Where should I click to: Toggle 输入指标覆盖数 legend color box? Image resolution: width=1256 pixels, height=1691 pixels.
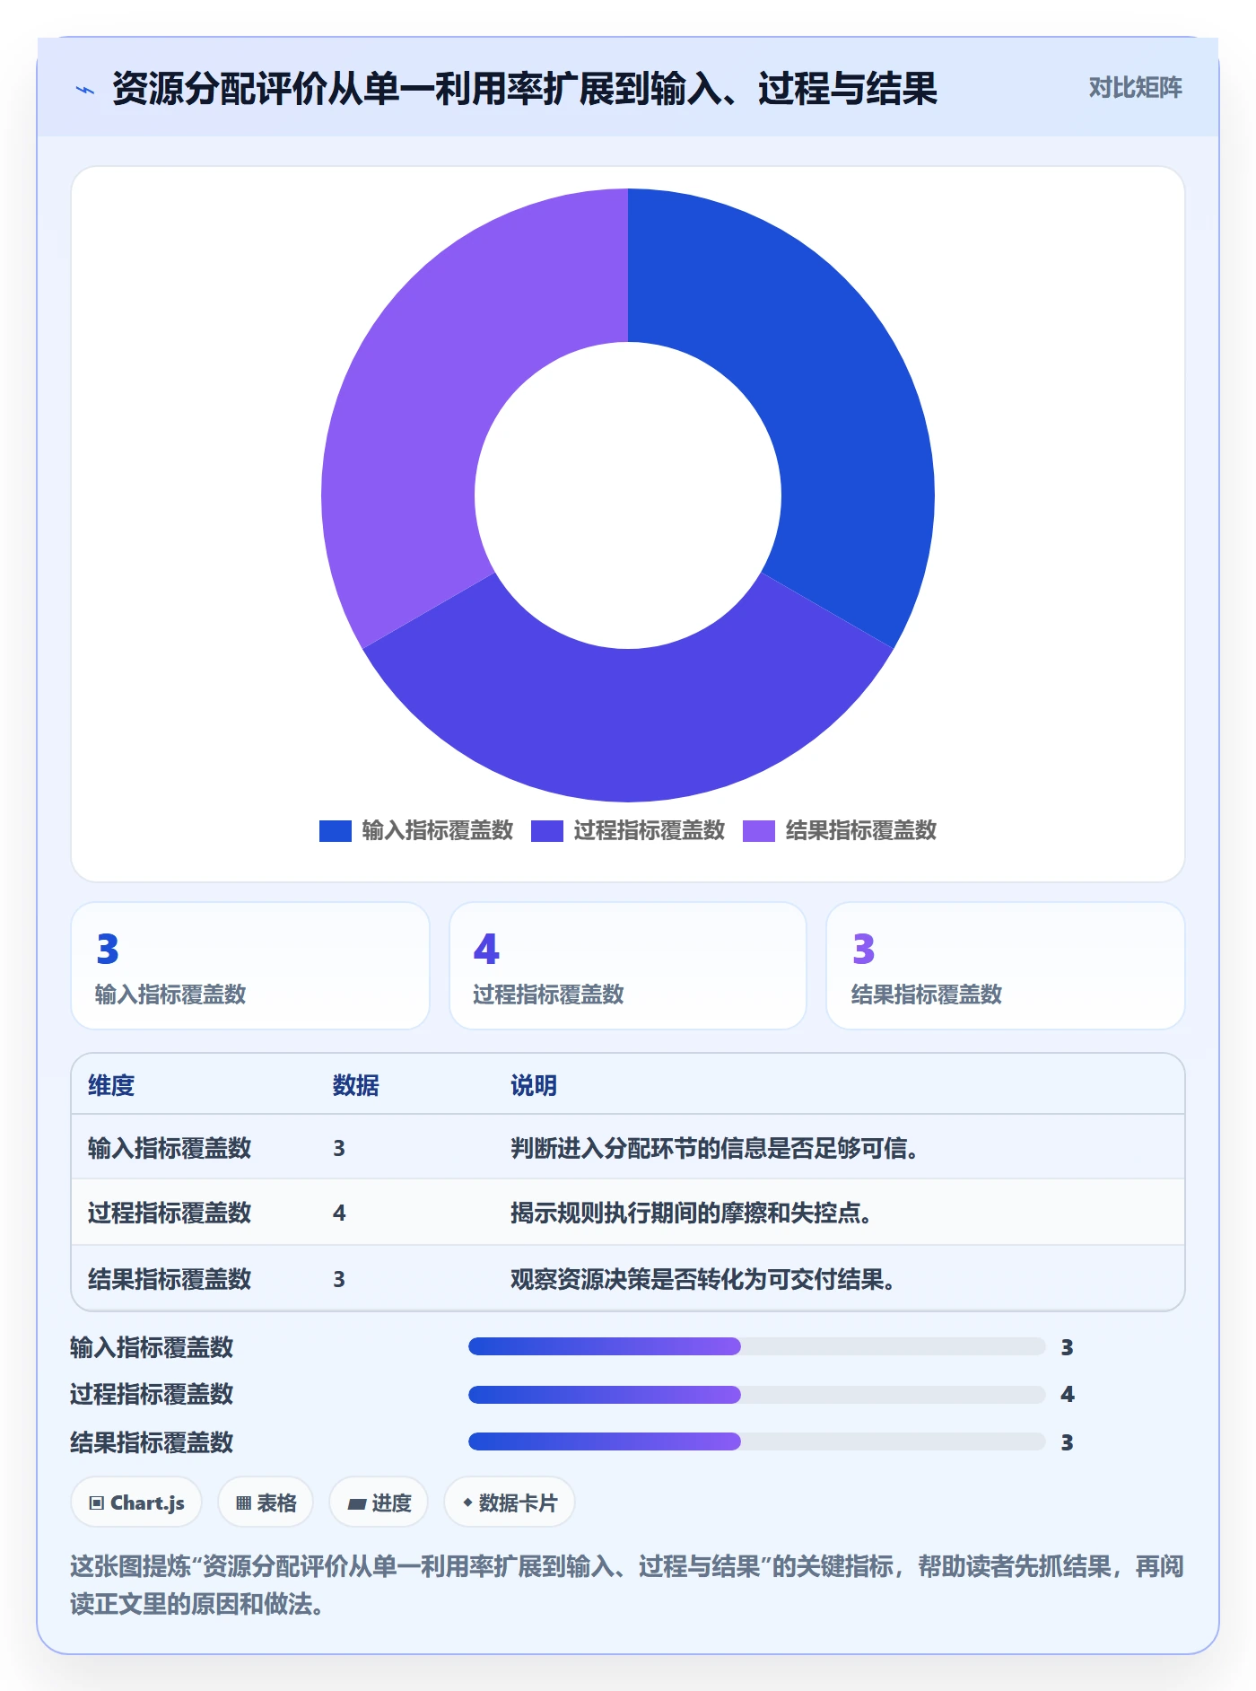coord(335,830)
